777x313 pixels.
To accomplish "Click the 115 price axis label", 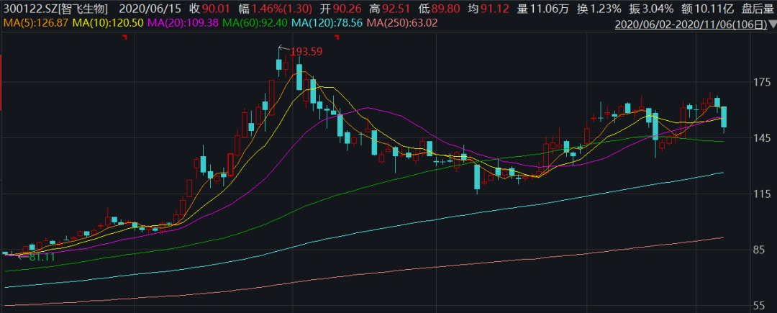I will (x=760, y=194).
